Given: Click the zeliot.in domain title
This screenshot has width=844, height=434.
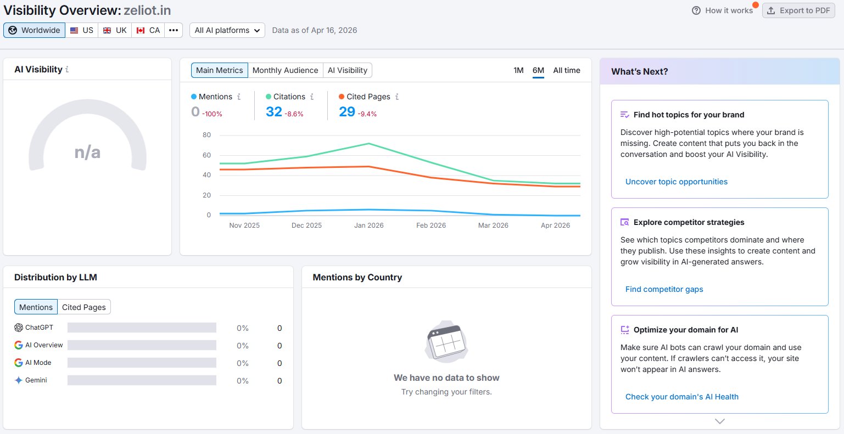Looking at the screenshot, I should (147, 10).
